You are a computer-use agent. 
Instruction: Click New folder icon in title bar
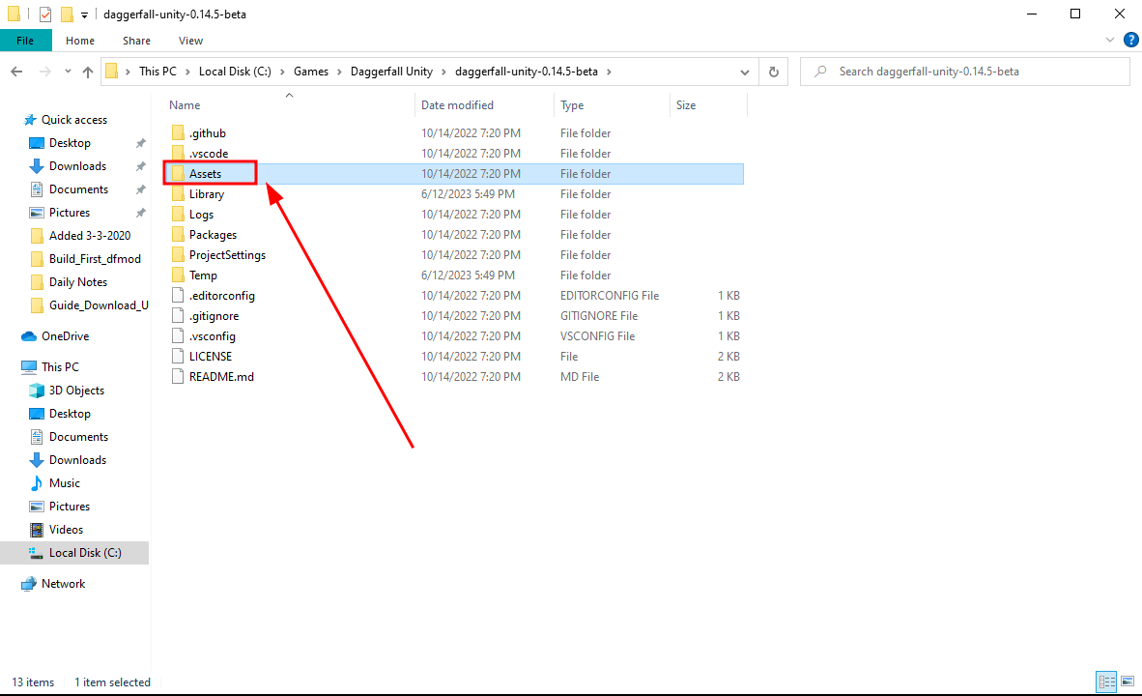pos(67,14)
